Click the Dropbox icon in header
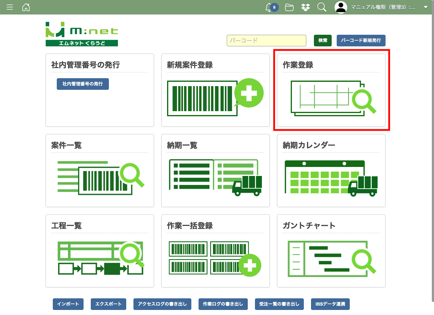 coord(306,7)
